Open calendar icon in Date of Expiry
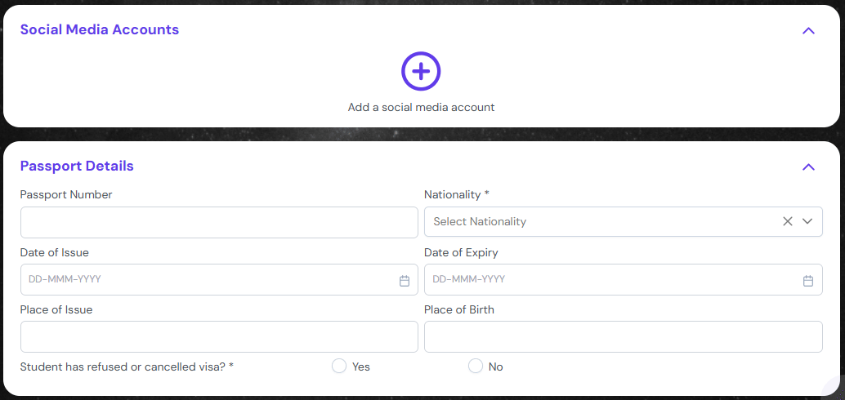Viewport: 845px width, 400px height. [808, 280]
